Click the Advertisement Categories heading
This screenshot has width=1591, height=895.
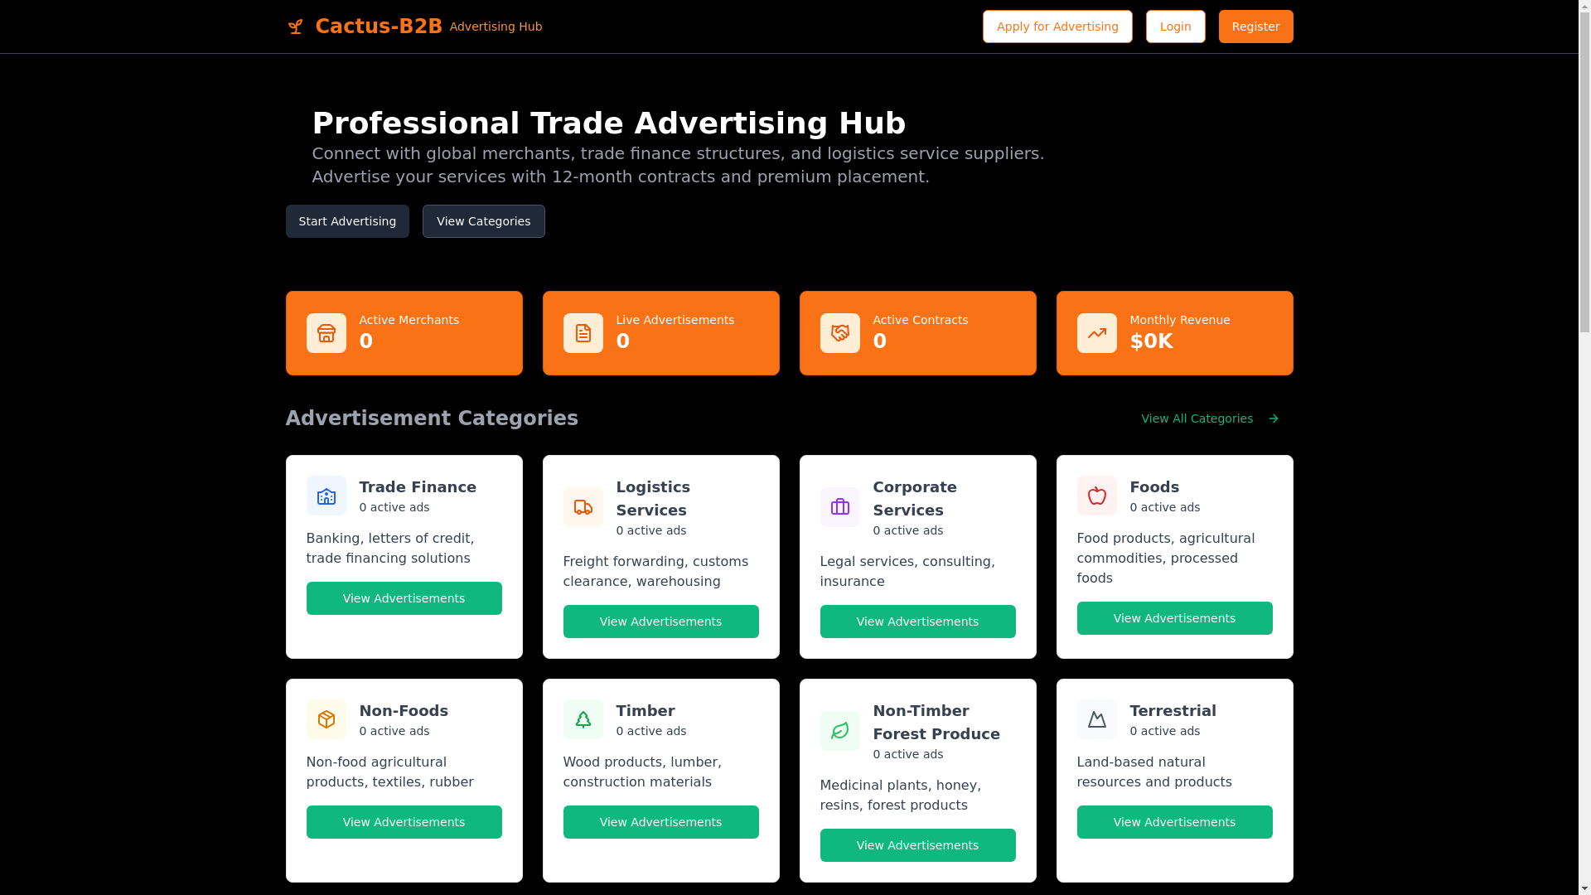(x=432, y=418)
